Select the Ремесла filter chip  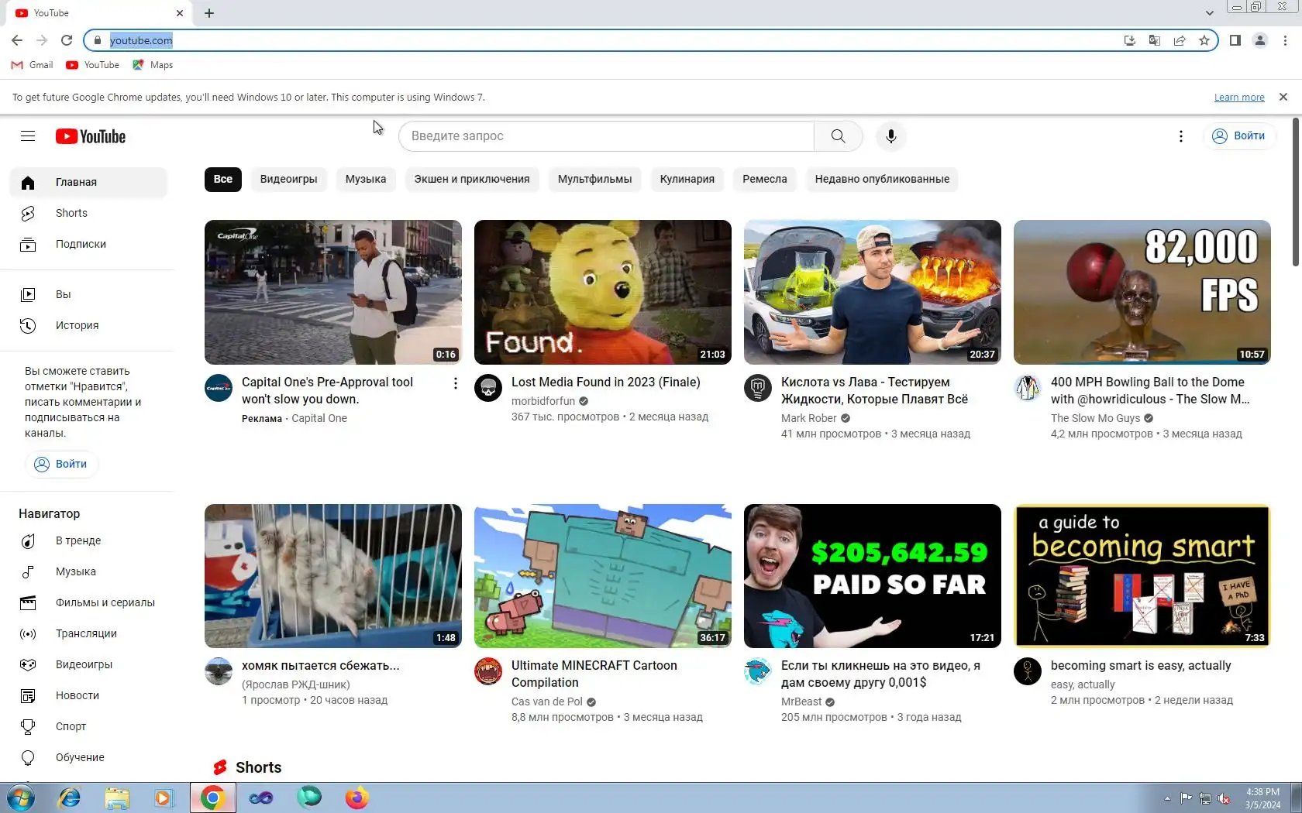765,179
